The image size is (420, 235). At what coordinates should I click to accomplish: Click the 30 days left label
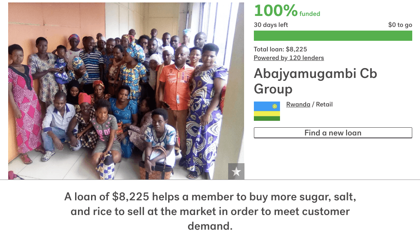coord(271,25)
